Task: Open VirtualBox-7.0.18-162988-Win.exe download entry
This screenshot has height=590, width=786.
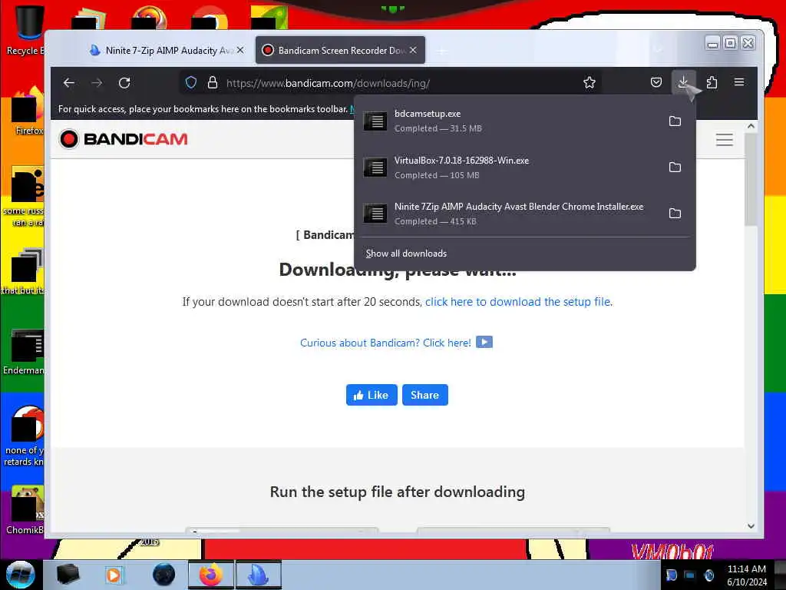Action: coord(509,167)
